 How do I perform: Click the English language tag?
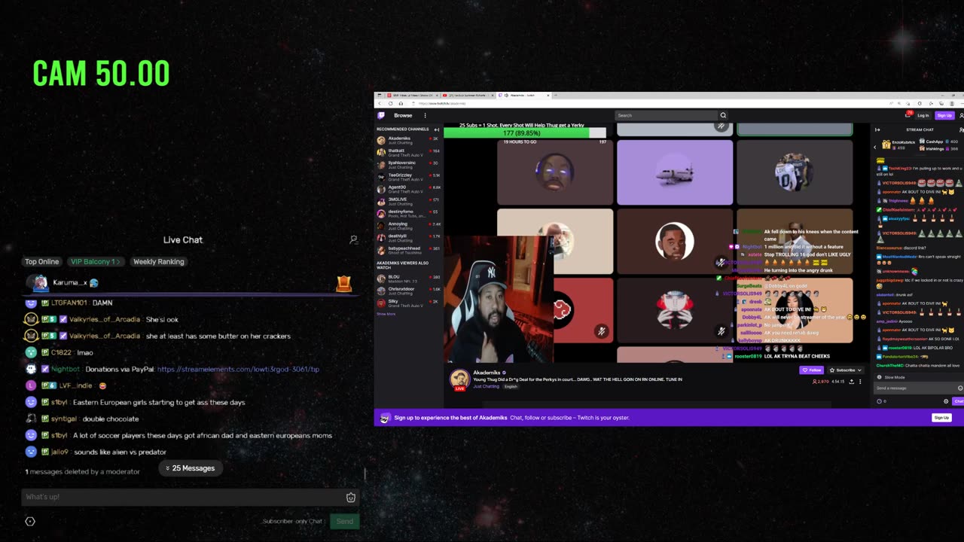[511, 386]
